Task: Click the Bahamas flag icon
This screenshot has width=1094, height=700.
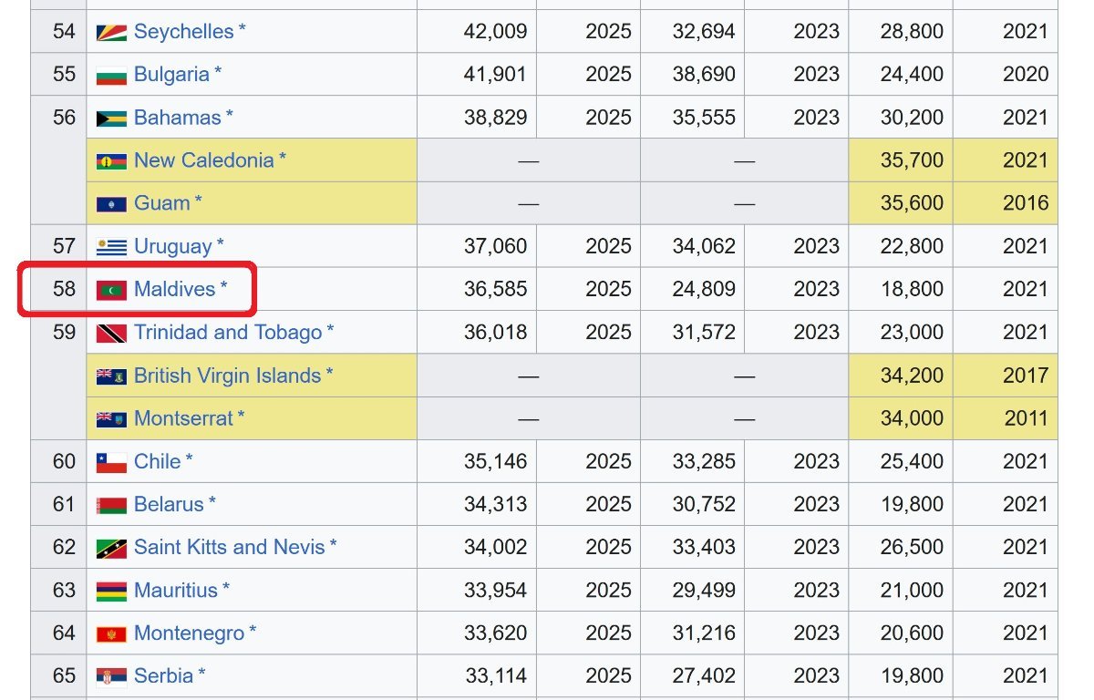Action: [111, 118]
